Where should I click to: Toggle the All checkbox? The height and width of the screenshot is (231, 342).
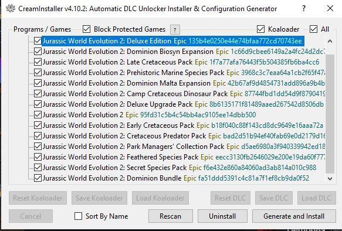[x=313, y=29]
